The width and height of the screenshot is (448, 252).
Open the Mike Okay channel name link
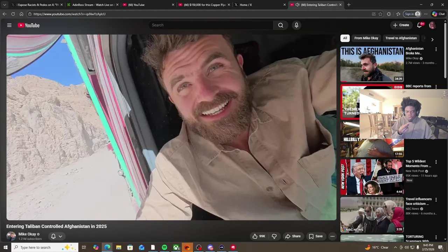coord(27,234)
